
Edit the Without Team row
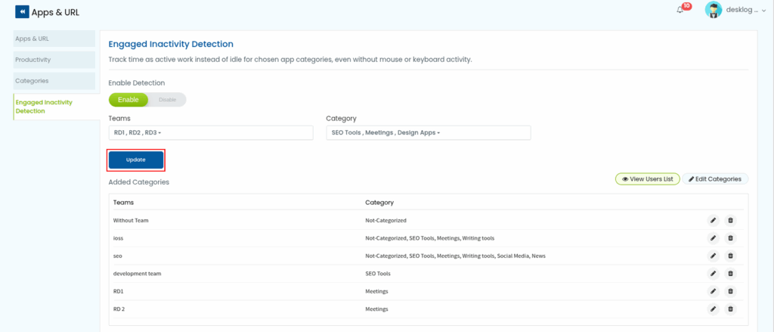(x=713, y=220)
